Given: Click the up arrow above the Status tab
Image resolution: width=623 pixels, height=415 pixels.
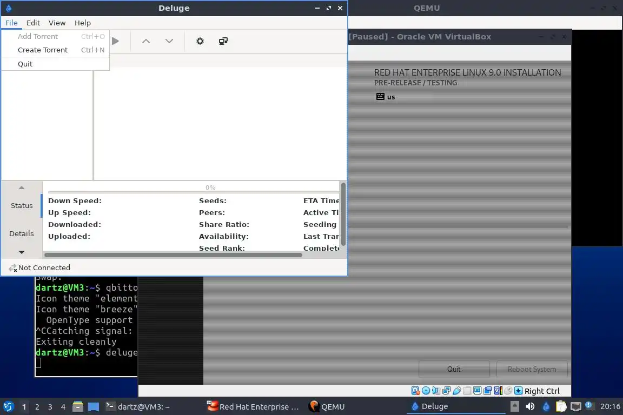Looking at the screenshot, I should click(x=22, y=188).
